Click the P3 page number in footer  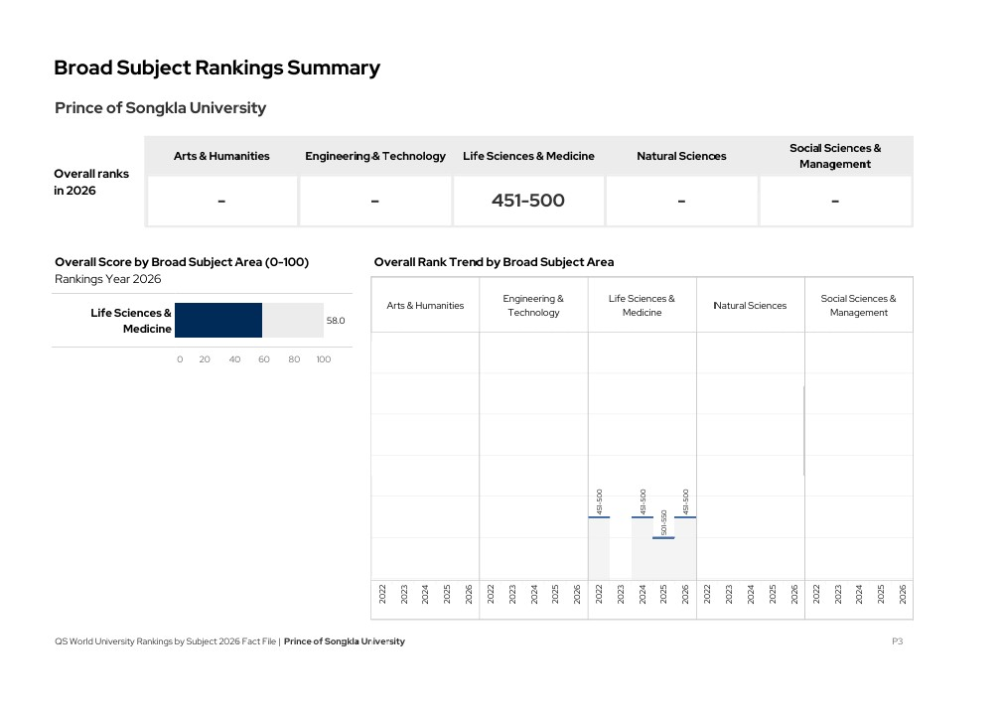click(897, 641)
